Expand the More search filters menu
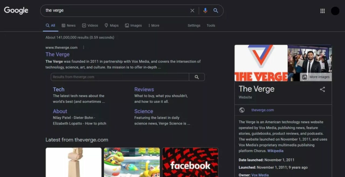This screenshot has height=177, width=345. pyautogui.click(x=154, y=26)
